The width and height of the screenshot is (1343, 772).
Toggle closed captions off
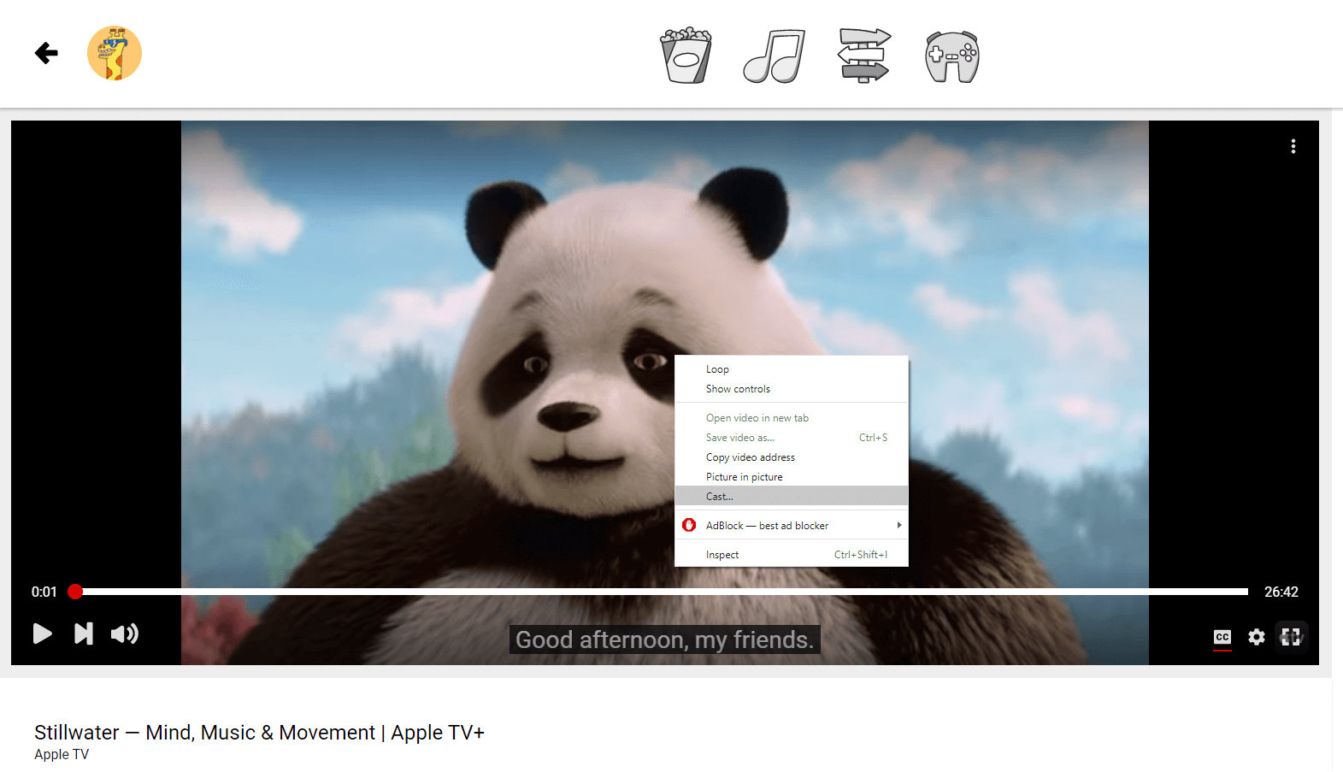[1222, 637]
